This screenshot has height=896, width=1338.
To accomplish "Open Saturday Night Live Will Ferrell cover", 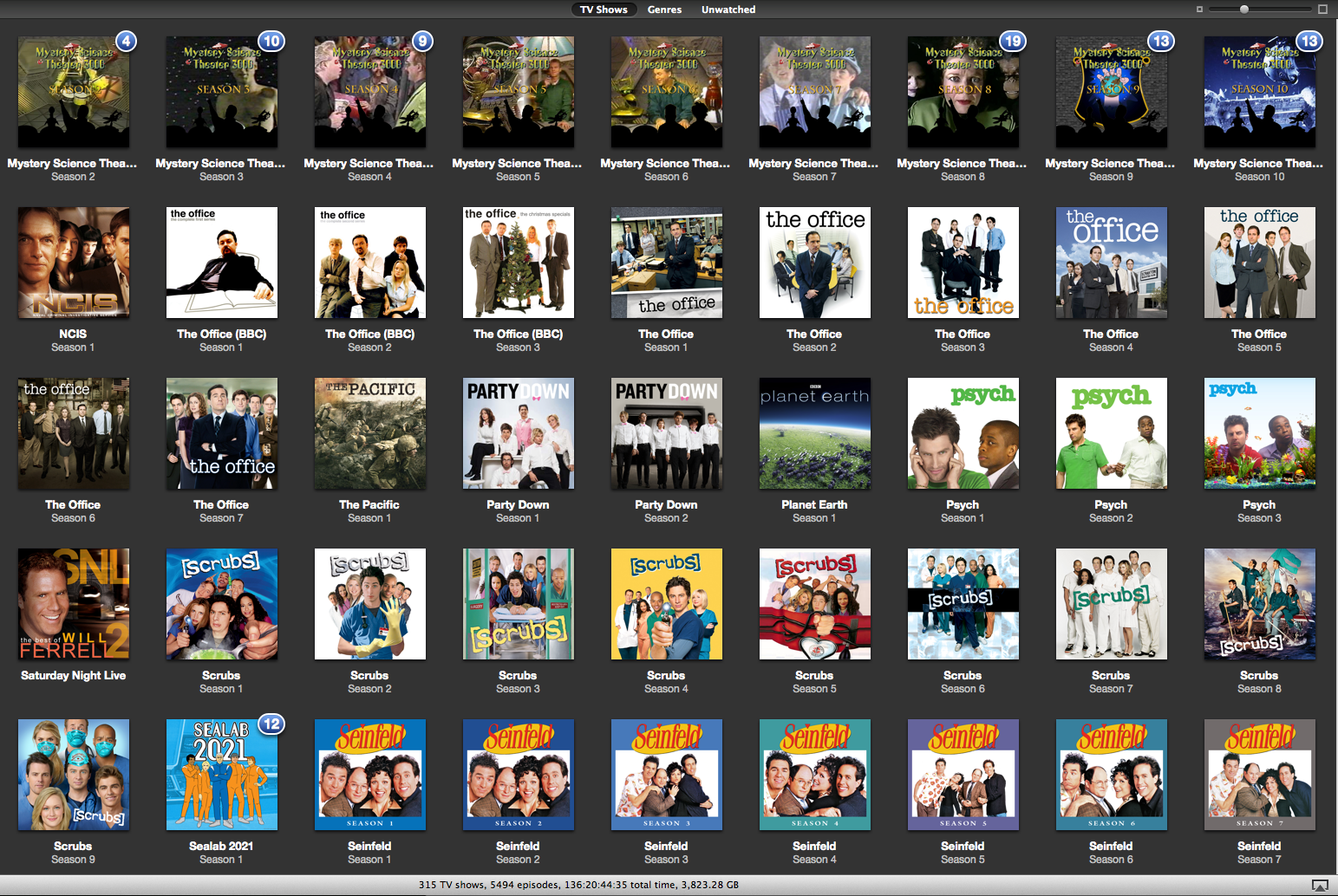I will tap(74, 604).
